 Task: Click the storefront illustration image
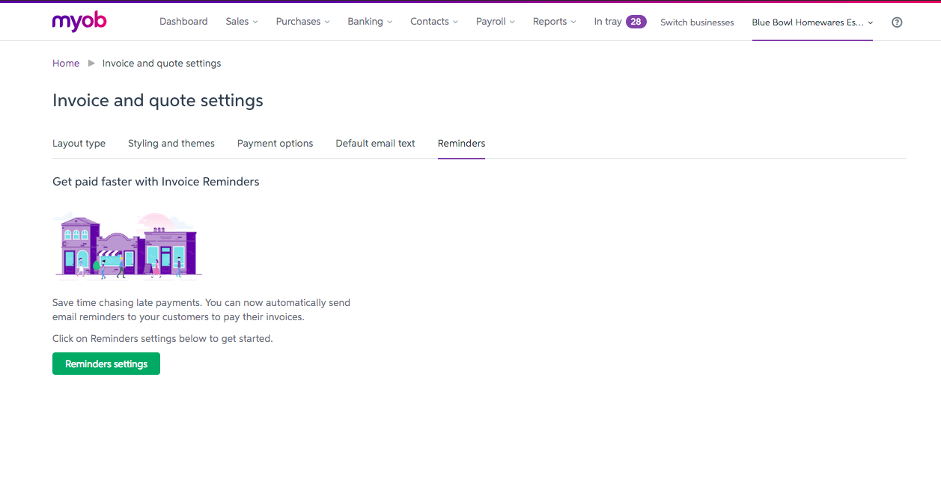click(x=127, y=245)
